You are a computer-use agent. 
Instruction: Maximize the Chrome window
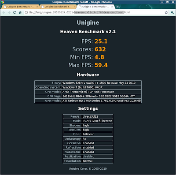167,2
